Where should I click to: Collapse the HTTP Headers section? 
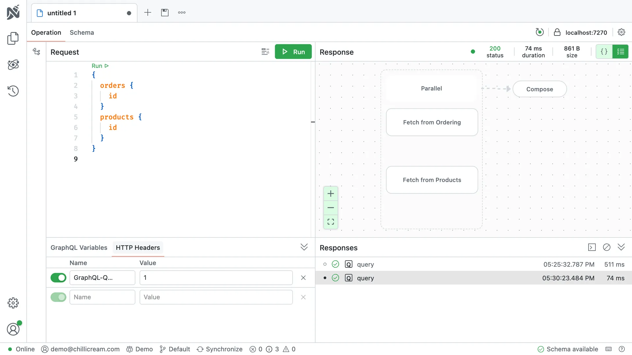(x=304, y=247)
